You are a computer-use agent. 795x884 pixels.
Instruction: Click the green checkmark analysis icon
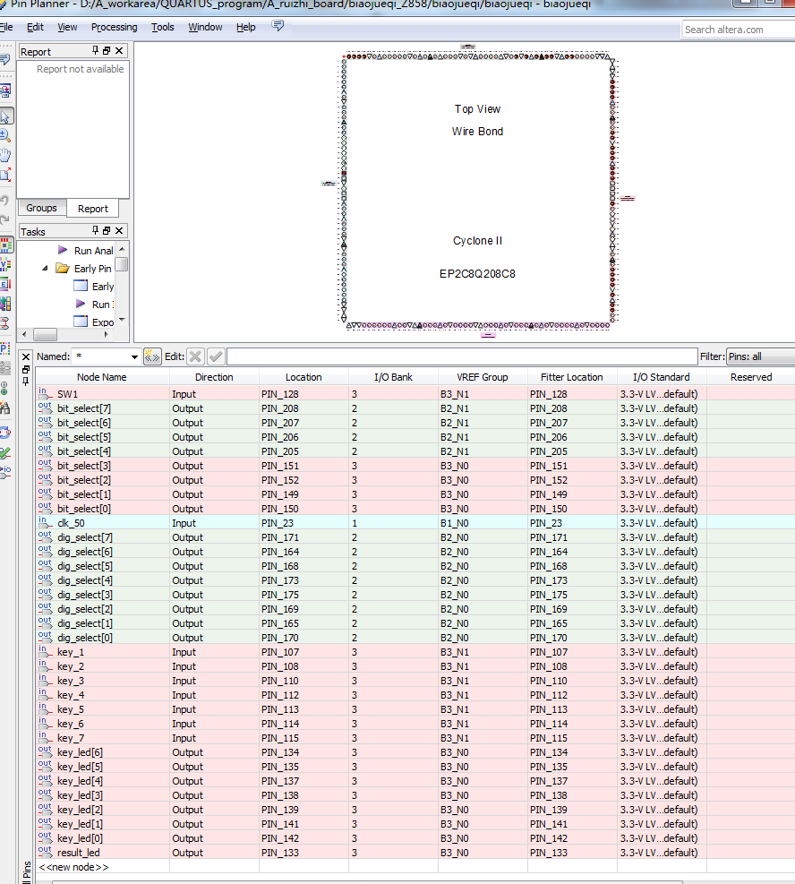[x=5, y=452]
